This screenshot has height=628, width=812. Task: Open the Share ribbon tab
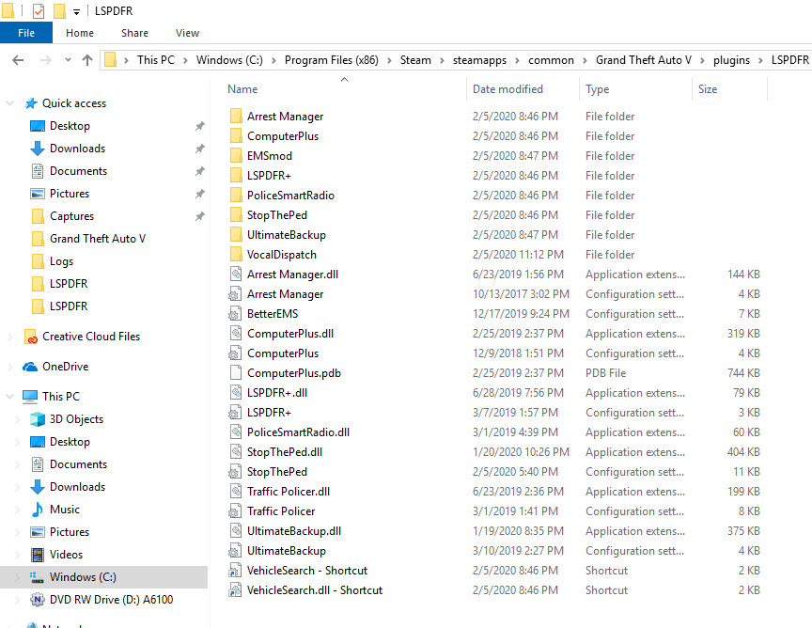[x=134, y=33]
